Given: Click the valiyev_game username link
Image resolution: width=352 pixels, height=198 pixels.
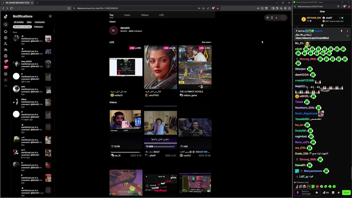Looking at the screenshot, I should [x=190, y=95].
